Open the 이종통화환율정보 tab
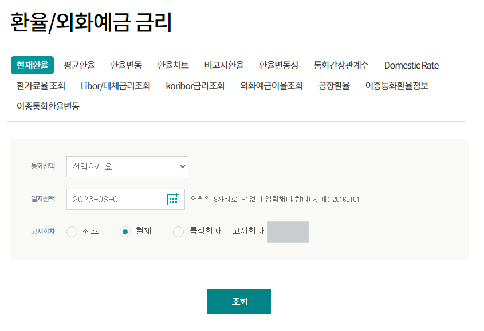The width and height of the screenshot is (484, 331). coord(397,86)
